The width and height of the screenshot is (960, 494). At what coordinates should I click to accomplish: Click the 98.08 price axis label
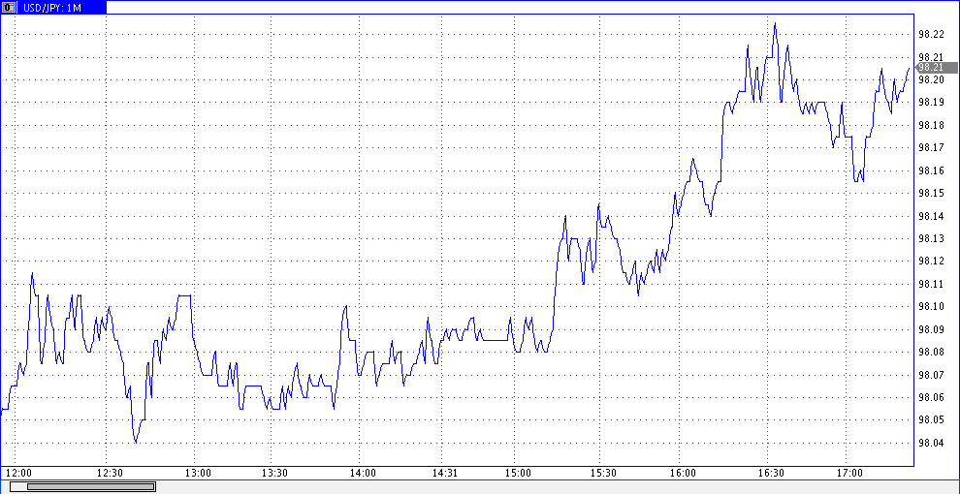point(931,353)
